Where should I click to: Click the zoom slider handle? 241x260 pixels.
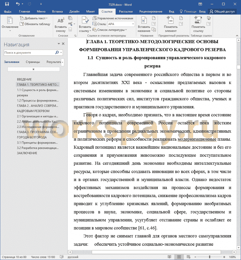pos(210,257)
